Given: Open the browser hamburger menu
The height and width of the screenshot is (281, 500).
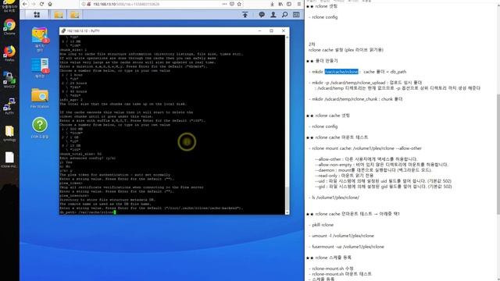Looking at the screenshot, I should tap(298, 4).
